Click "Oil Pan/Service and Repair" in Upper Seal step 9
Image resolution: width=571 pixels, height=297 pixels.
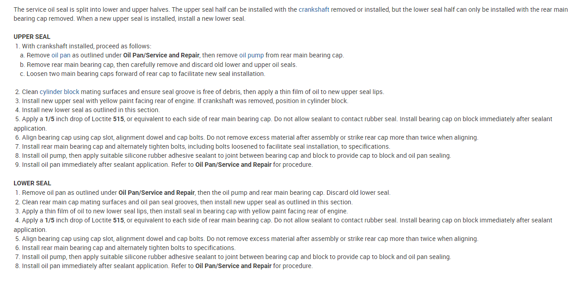(233, 165)
